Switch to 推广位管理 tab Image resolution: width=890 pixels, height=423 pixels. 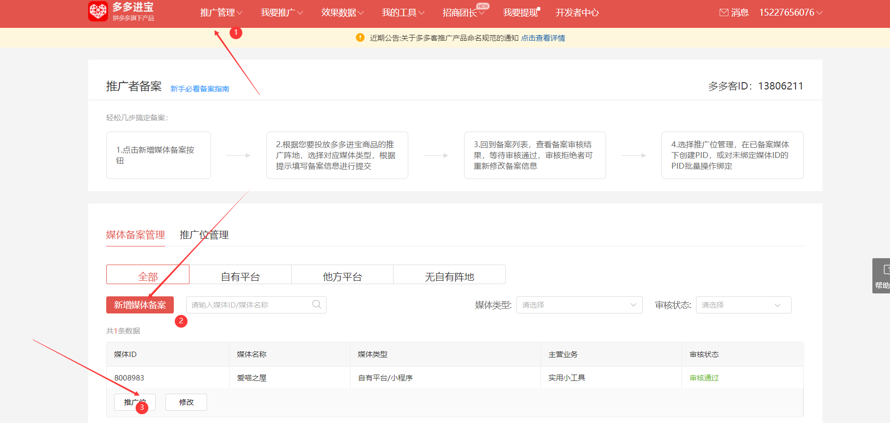[204, 235]
